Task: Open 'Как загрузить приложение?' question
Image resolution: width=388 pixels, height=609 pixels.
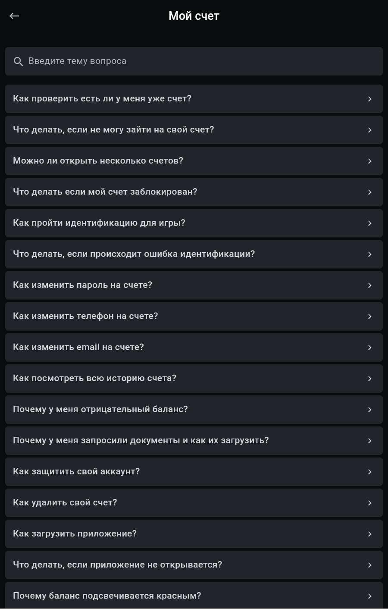Action: 75,534
